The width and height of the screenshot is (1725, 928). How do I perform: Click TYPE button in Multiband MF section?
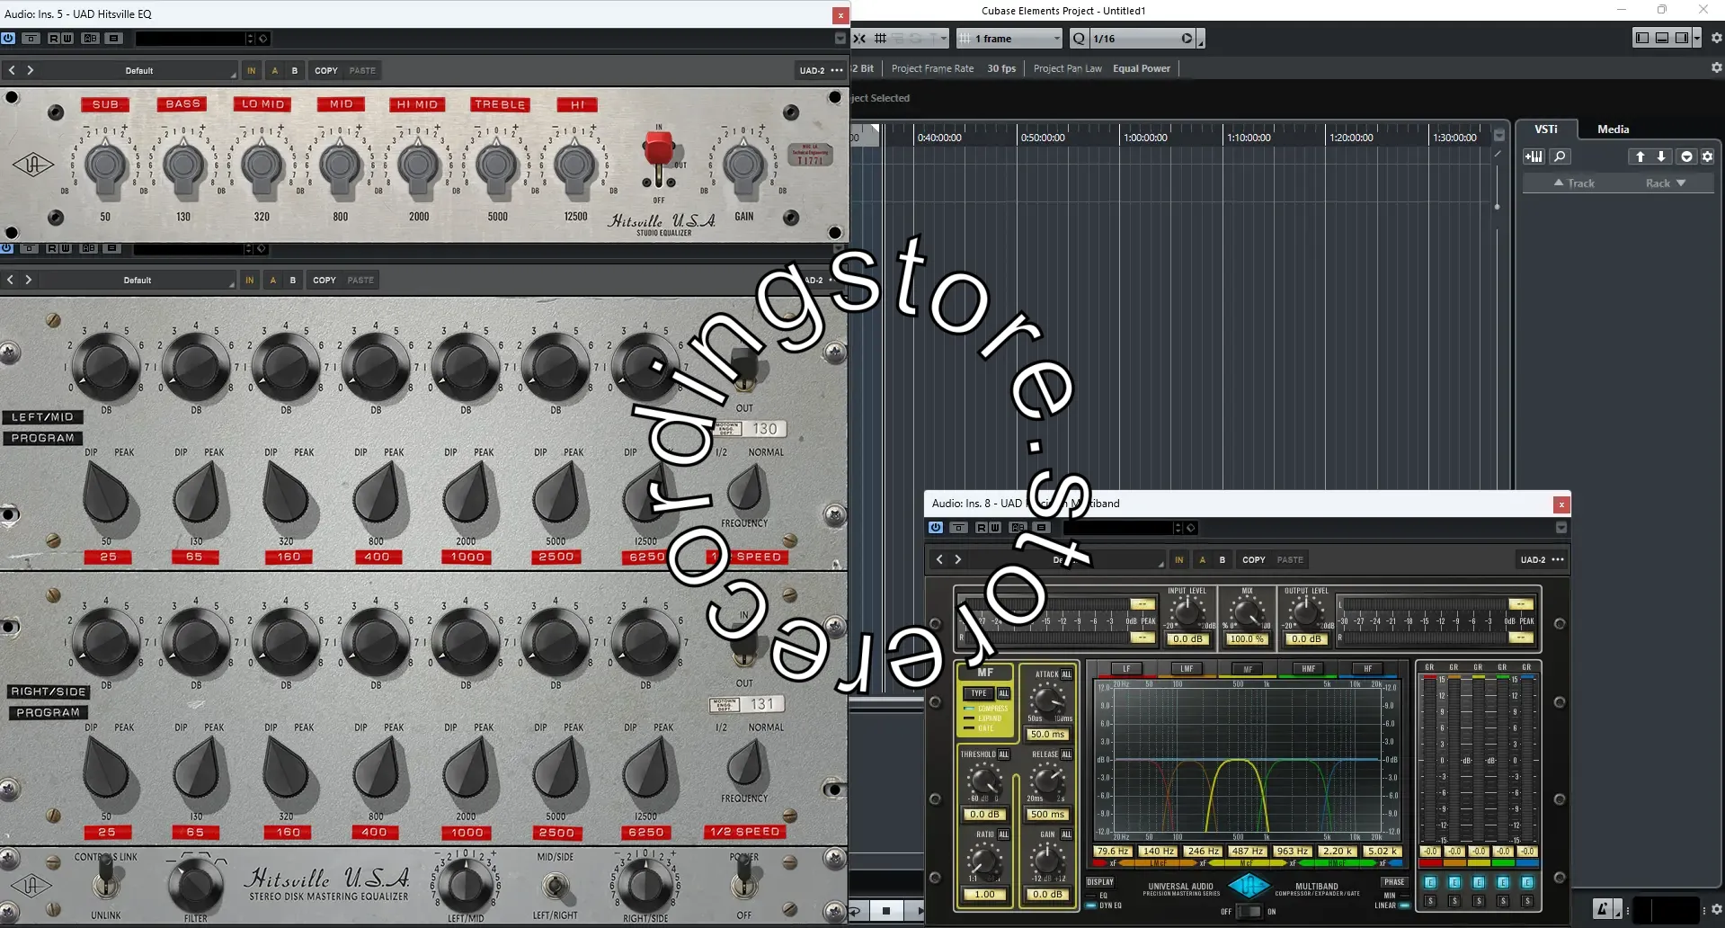click(979, 693)
